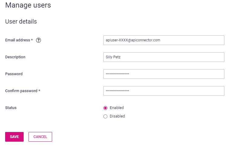Click the 'Description' field label
Viewport: 245px width, 148px height.
point(15,57)
